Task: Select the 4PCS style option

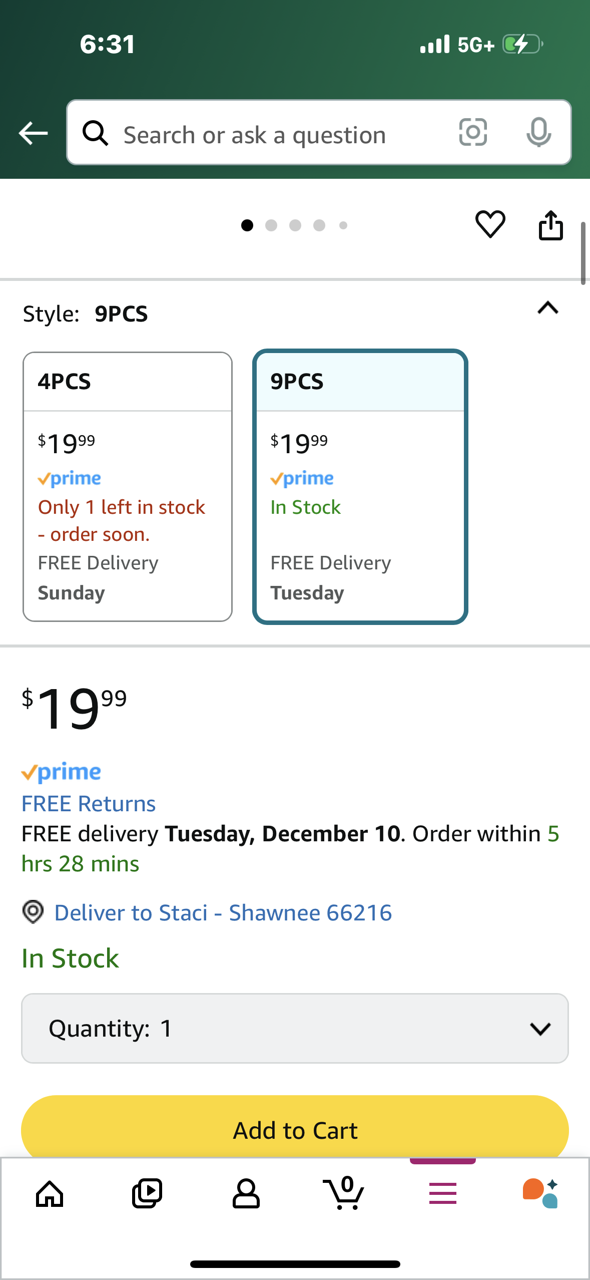Action: pyautogui.click(x=128, y=487)
